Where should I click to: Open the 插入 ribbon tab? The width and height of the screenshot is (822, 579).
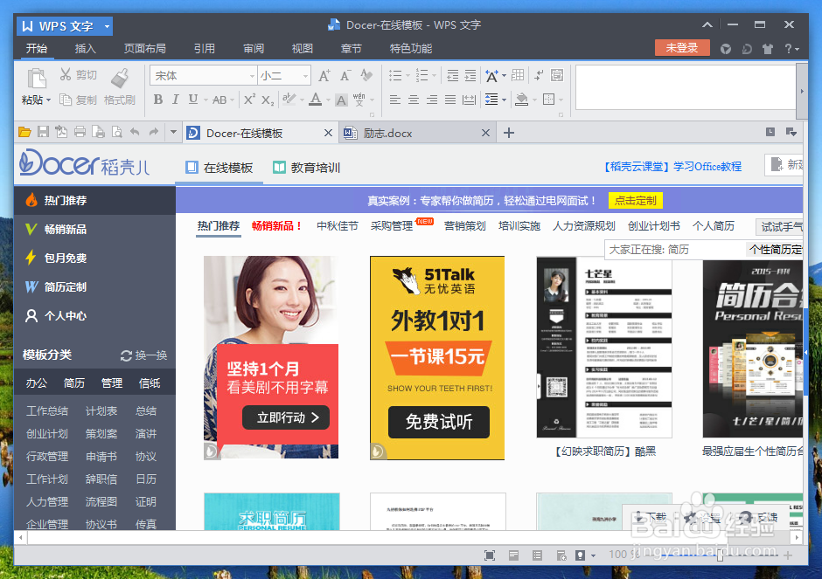click(86, 49)
